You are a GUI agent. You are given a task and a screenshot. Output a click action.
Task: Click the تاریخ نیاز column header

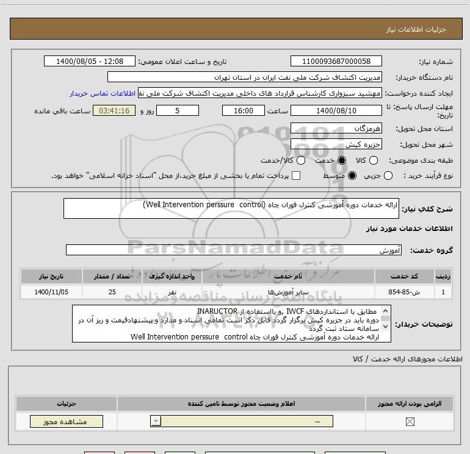coord(51,276)
